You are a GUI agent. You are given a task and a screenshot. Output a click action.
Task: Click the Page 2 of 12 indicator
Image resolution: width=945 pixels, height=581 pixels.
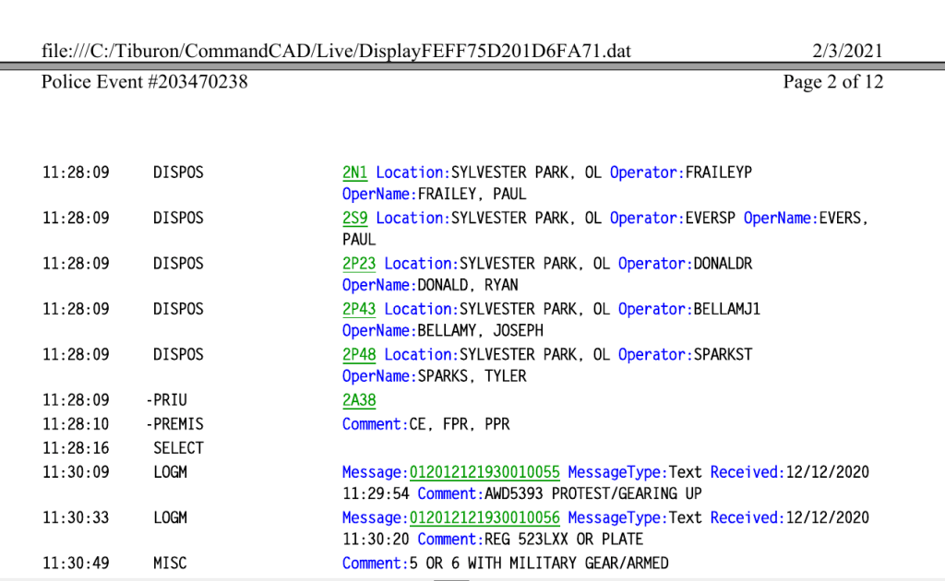coord(832,82)
